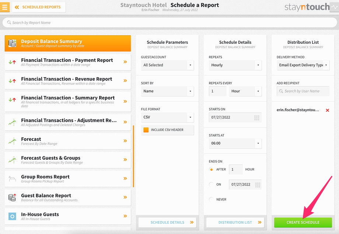Screen dimensions: 339x234
Task: Open the Delivery Method dropdown
Action: pyautogui.click(x=303, y=65)
